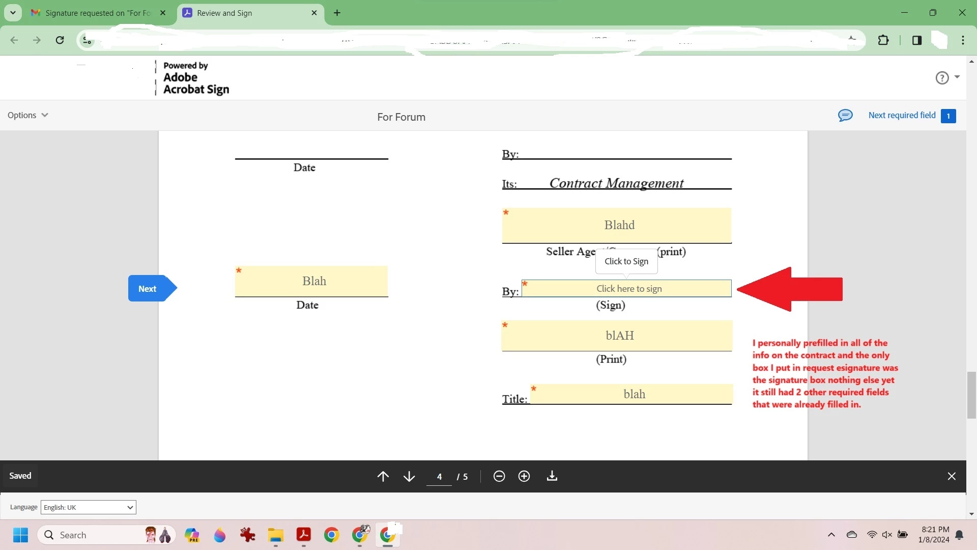Open the Language English: UK selector

pos(88,507)
